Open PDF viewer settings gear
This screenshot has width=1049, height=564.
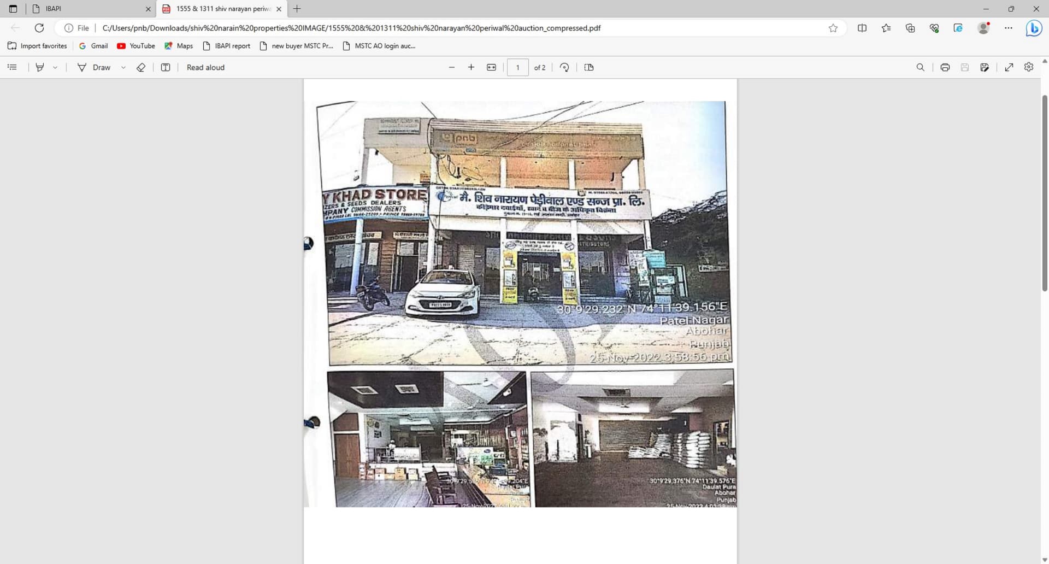pos(1029,67)
